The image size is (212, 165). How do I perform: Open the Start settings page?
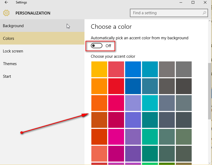point(42,76)
